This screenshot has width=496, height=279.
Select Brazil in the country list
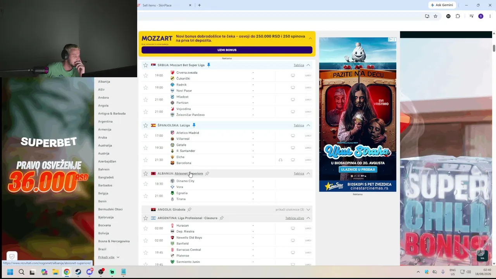click(x=102, y=249)
